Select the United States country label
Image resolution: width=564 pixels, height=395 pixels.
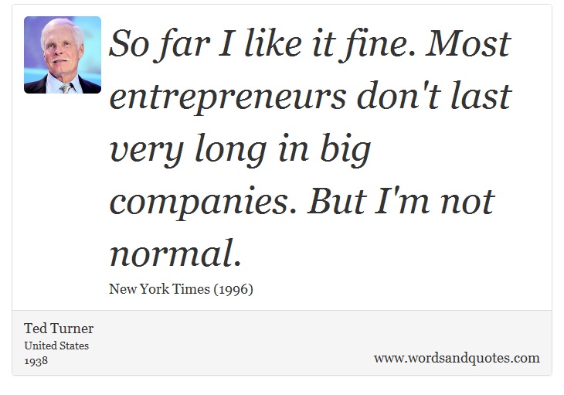pos(56,346)
